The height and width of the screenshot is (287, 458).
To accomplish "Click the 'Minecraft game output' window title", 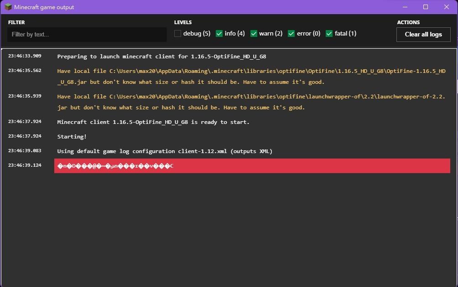I will click(x=44, y=7).
